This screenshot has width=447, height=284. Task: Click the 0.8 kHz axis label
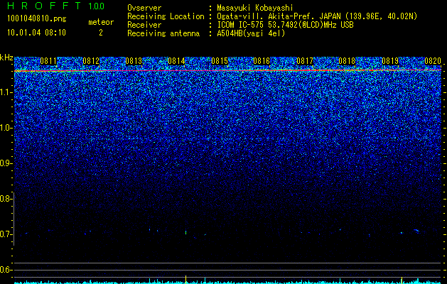[x=6, y=199]
